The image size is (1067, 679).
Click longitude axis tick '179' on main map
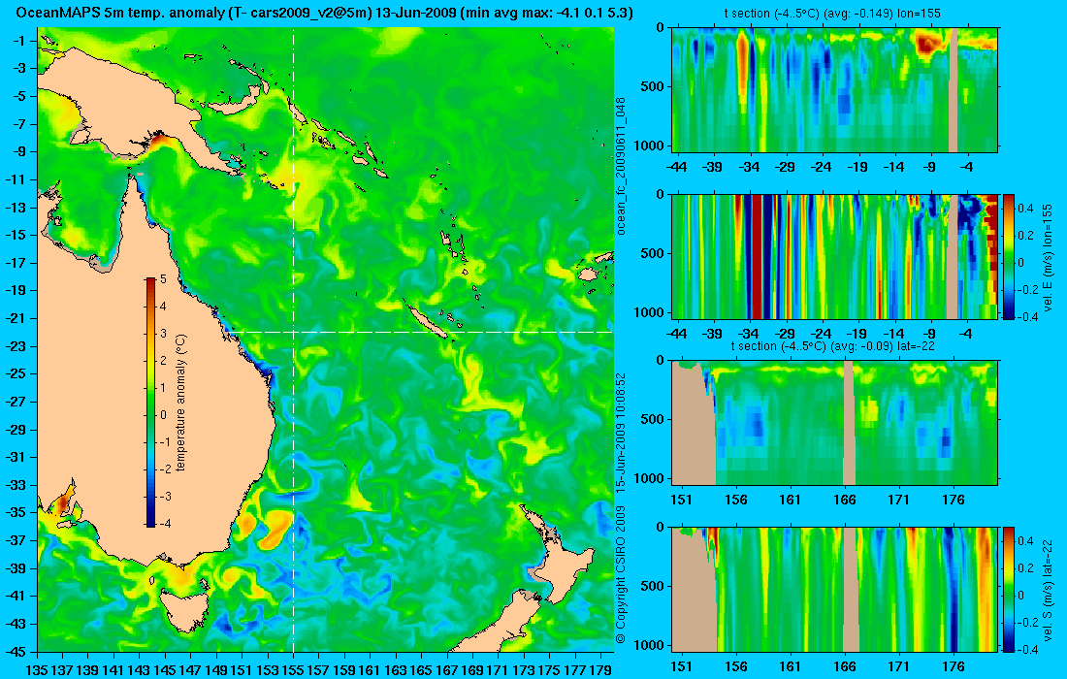point(600,670)
